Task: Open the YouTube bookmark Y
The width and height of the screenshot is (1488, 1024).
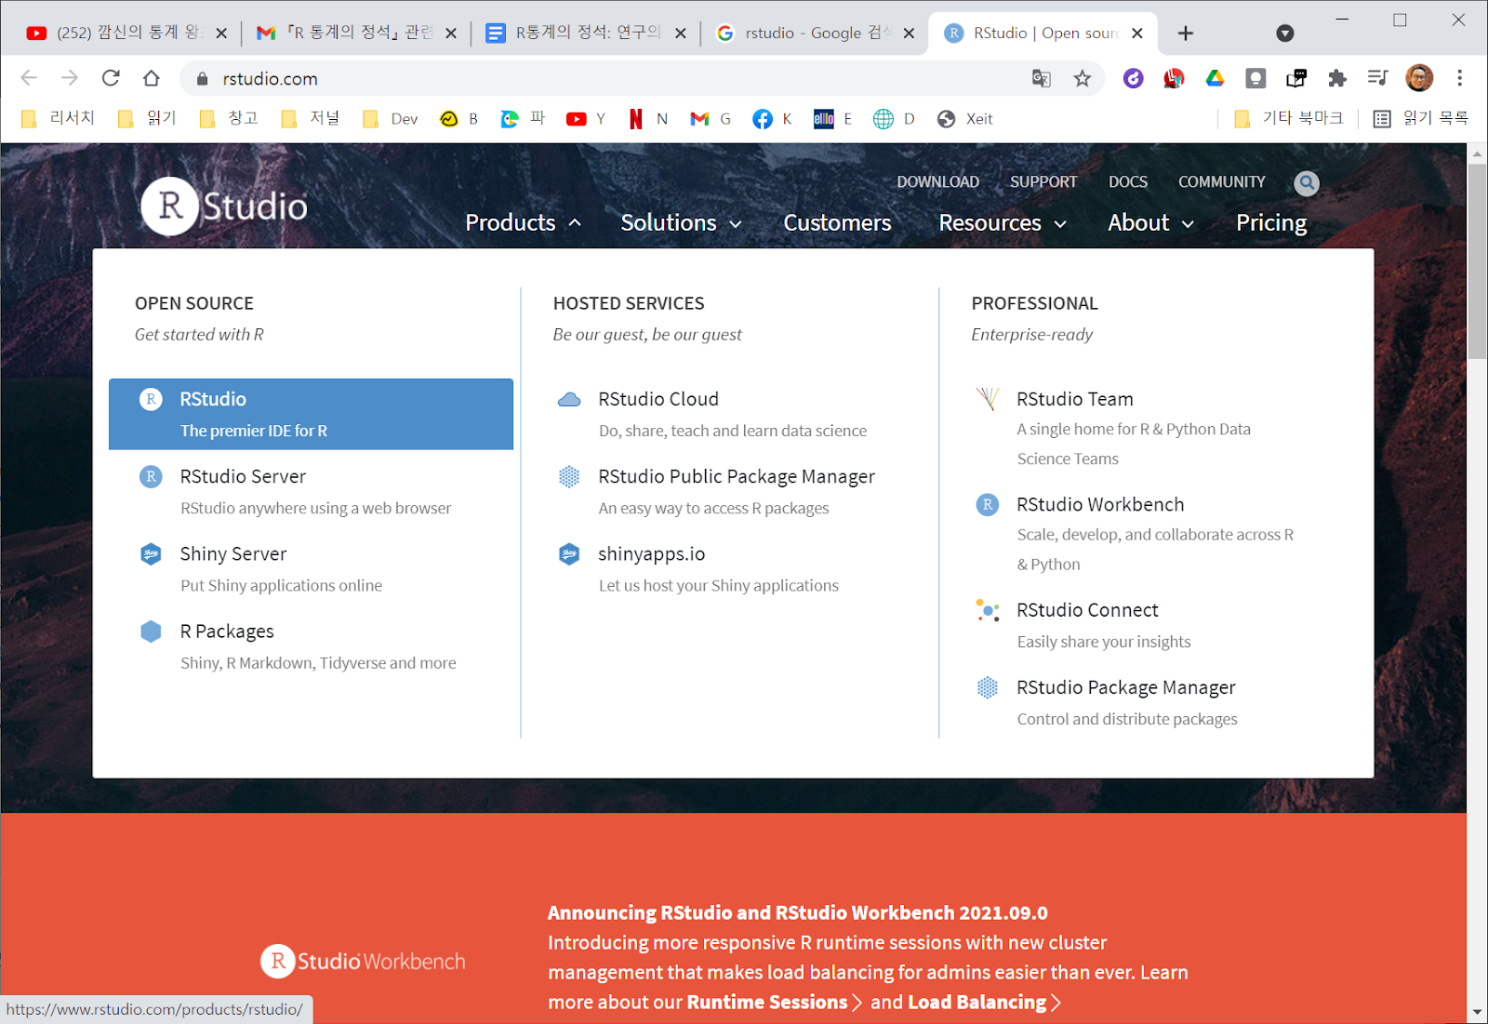Action: pos(586,119)
